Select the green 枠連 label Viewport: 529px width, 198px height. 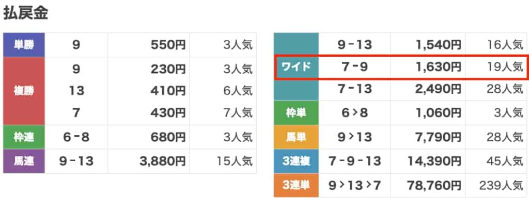point(24,137)
